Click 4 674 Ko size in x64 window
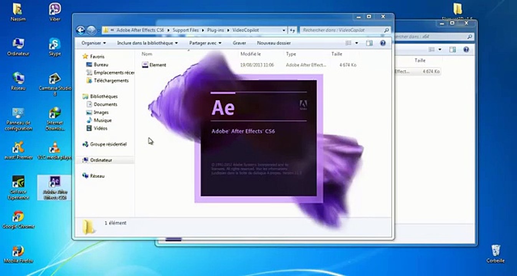Image resolution: width=517 pixels, height=276 pixels. click(431, 71)
